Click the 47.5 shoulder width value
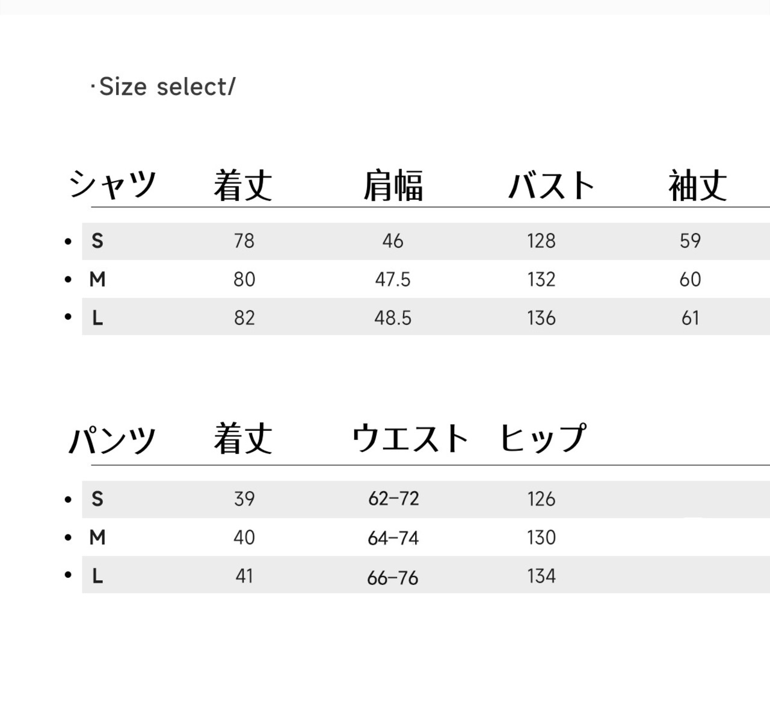 pyautogui.click(x=393, y=279)
